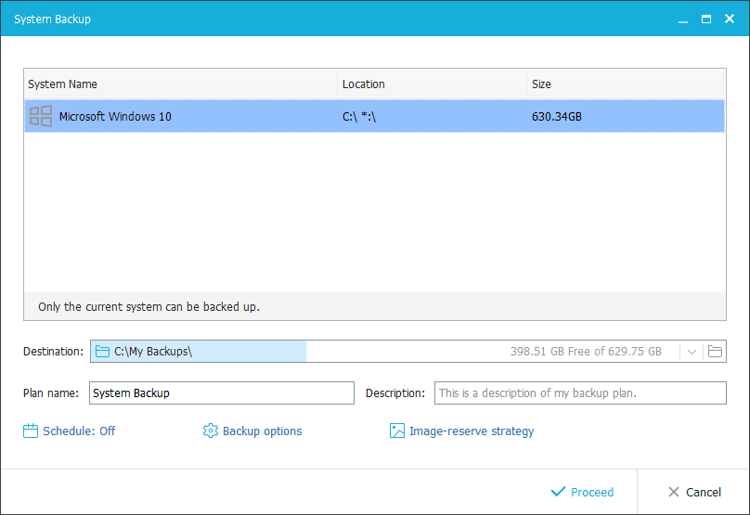Browse for a destination using the folder button
Screen dimensions: 750x515
(x=715, y=352)
